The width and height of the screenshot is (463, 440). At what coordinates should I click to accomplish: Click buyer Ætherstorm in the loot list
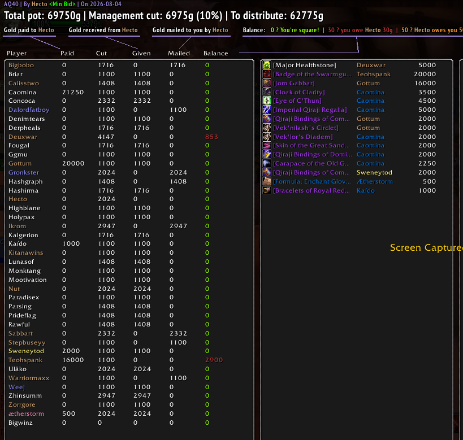click(374, 181)
